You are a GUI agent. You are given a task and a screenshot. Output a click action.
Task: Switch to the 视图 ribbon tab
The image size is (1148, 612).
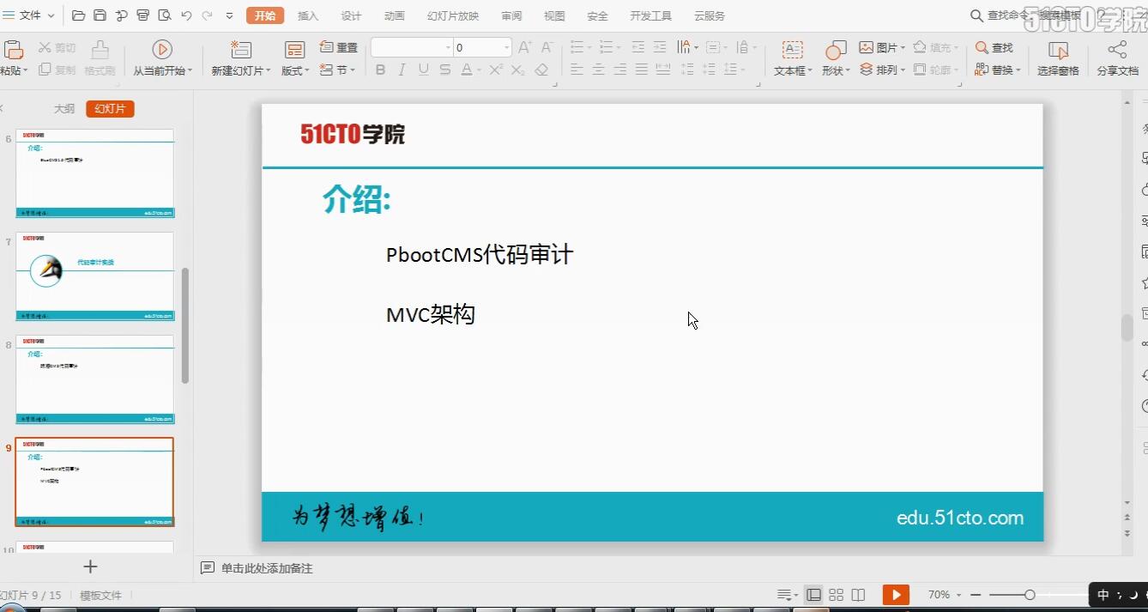554,16
